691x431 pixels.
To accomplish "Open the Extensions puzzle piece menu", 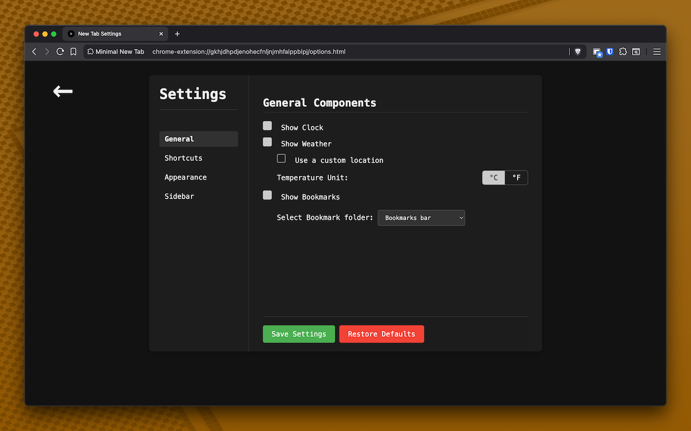I will [623, 52].
